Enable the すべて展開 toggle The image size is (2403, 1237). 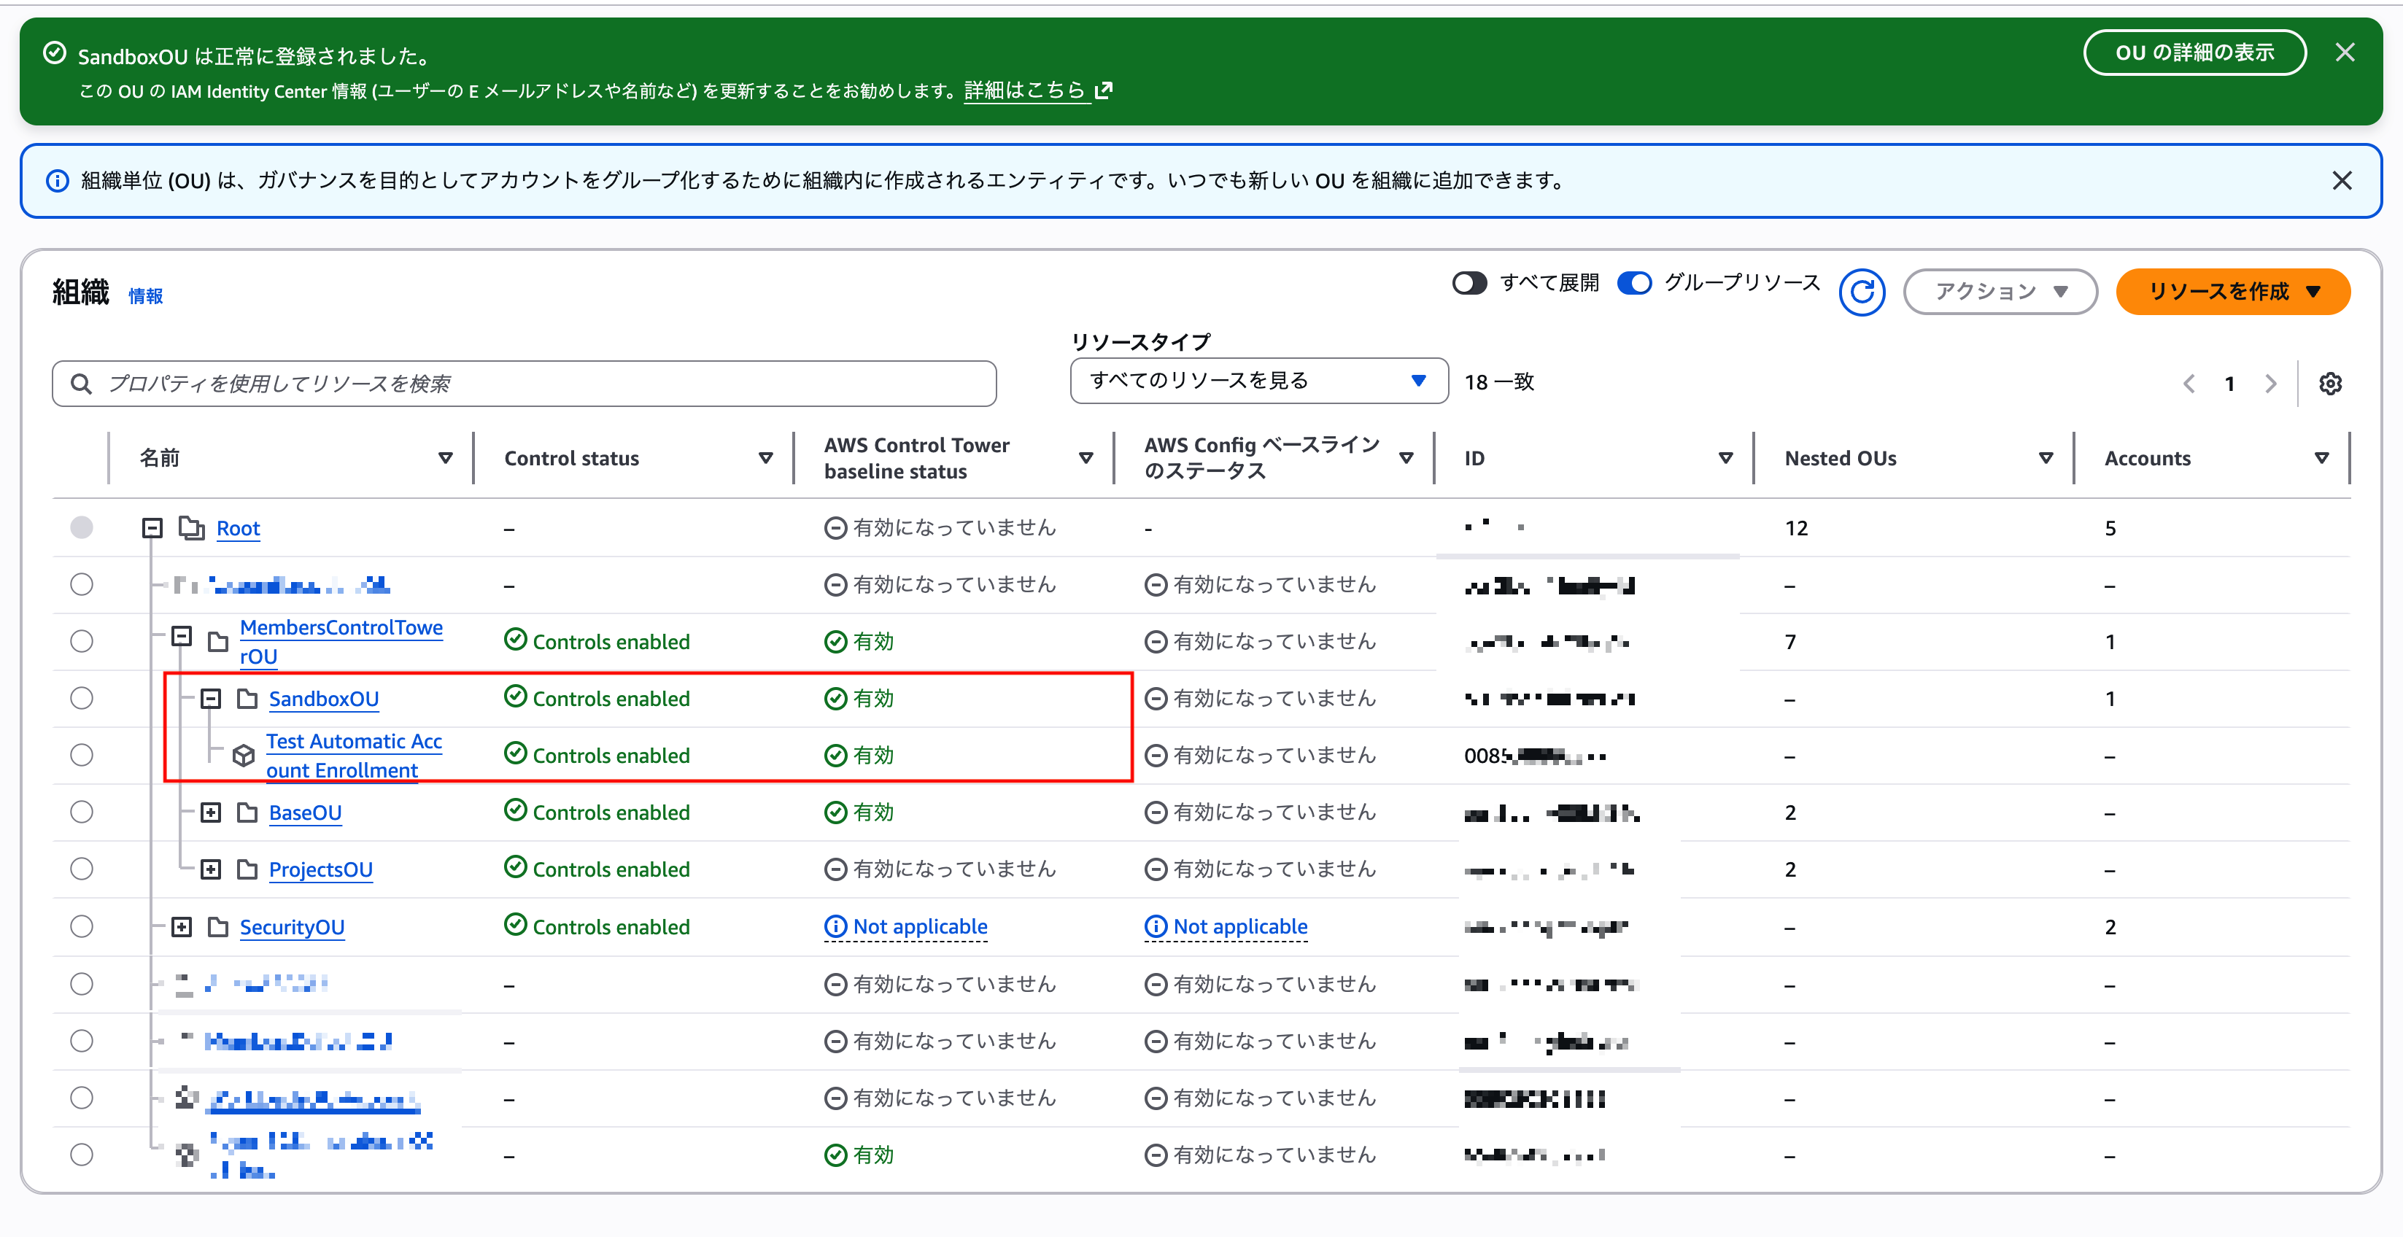tap(1469, 283)
